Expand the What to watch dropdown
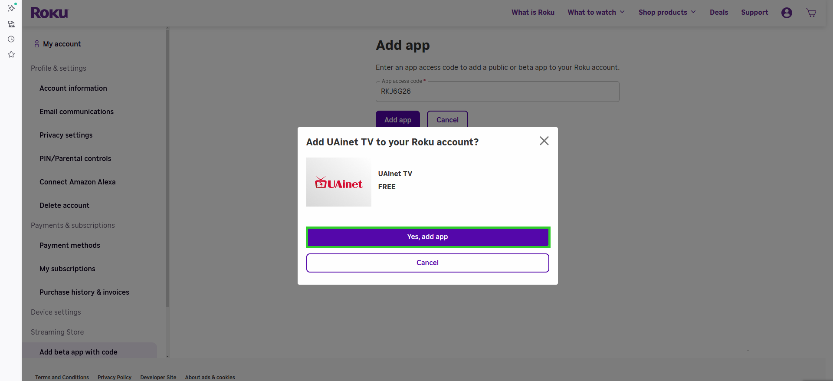The height and width of the screenshot is (381, 833). point(596,13)
